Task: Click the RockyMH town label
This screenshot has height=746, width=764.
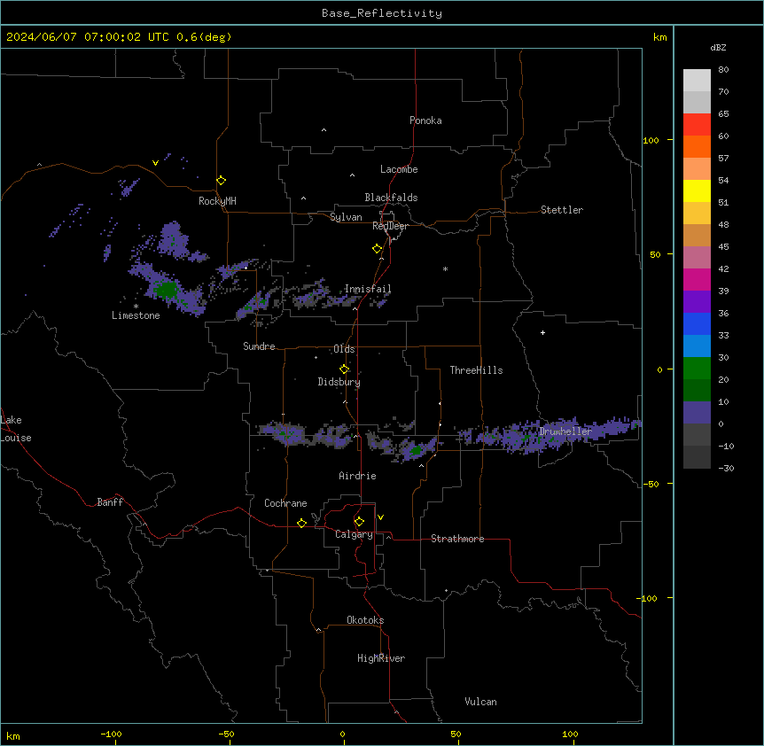Action: 217,201
